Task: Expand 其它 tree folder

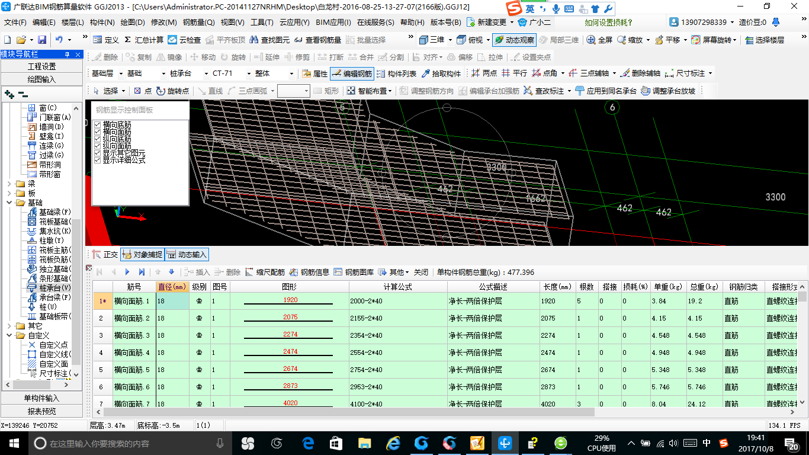Action: point(9,326)
